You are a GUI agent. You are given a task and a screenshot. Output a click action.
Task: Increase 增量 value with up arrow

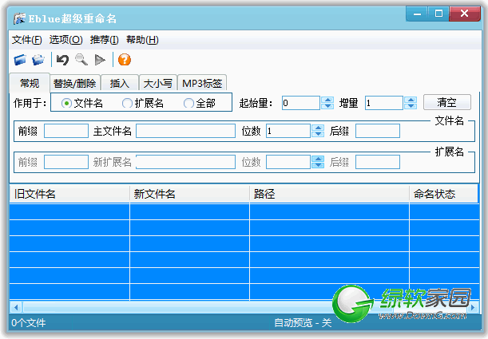(x=411, y=100)
